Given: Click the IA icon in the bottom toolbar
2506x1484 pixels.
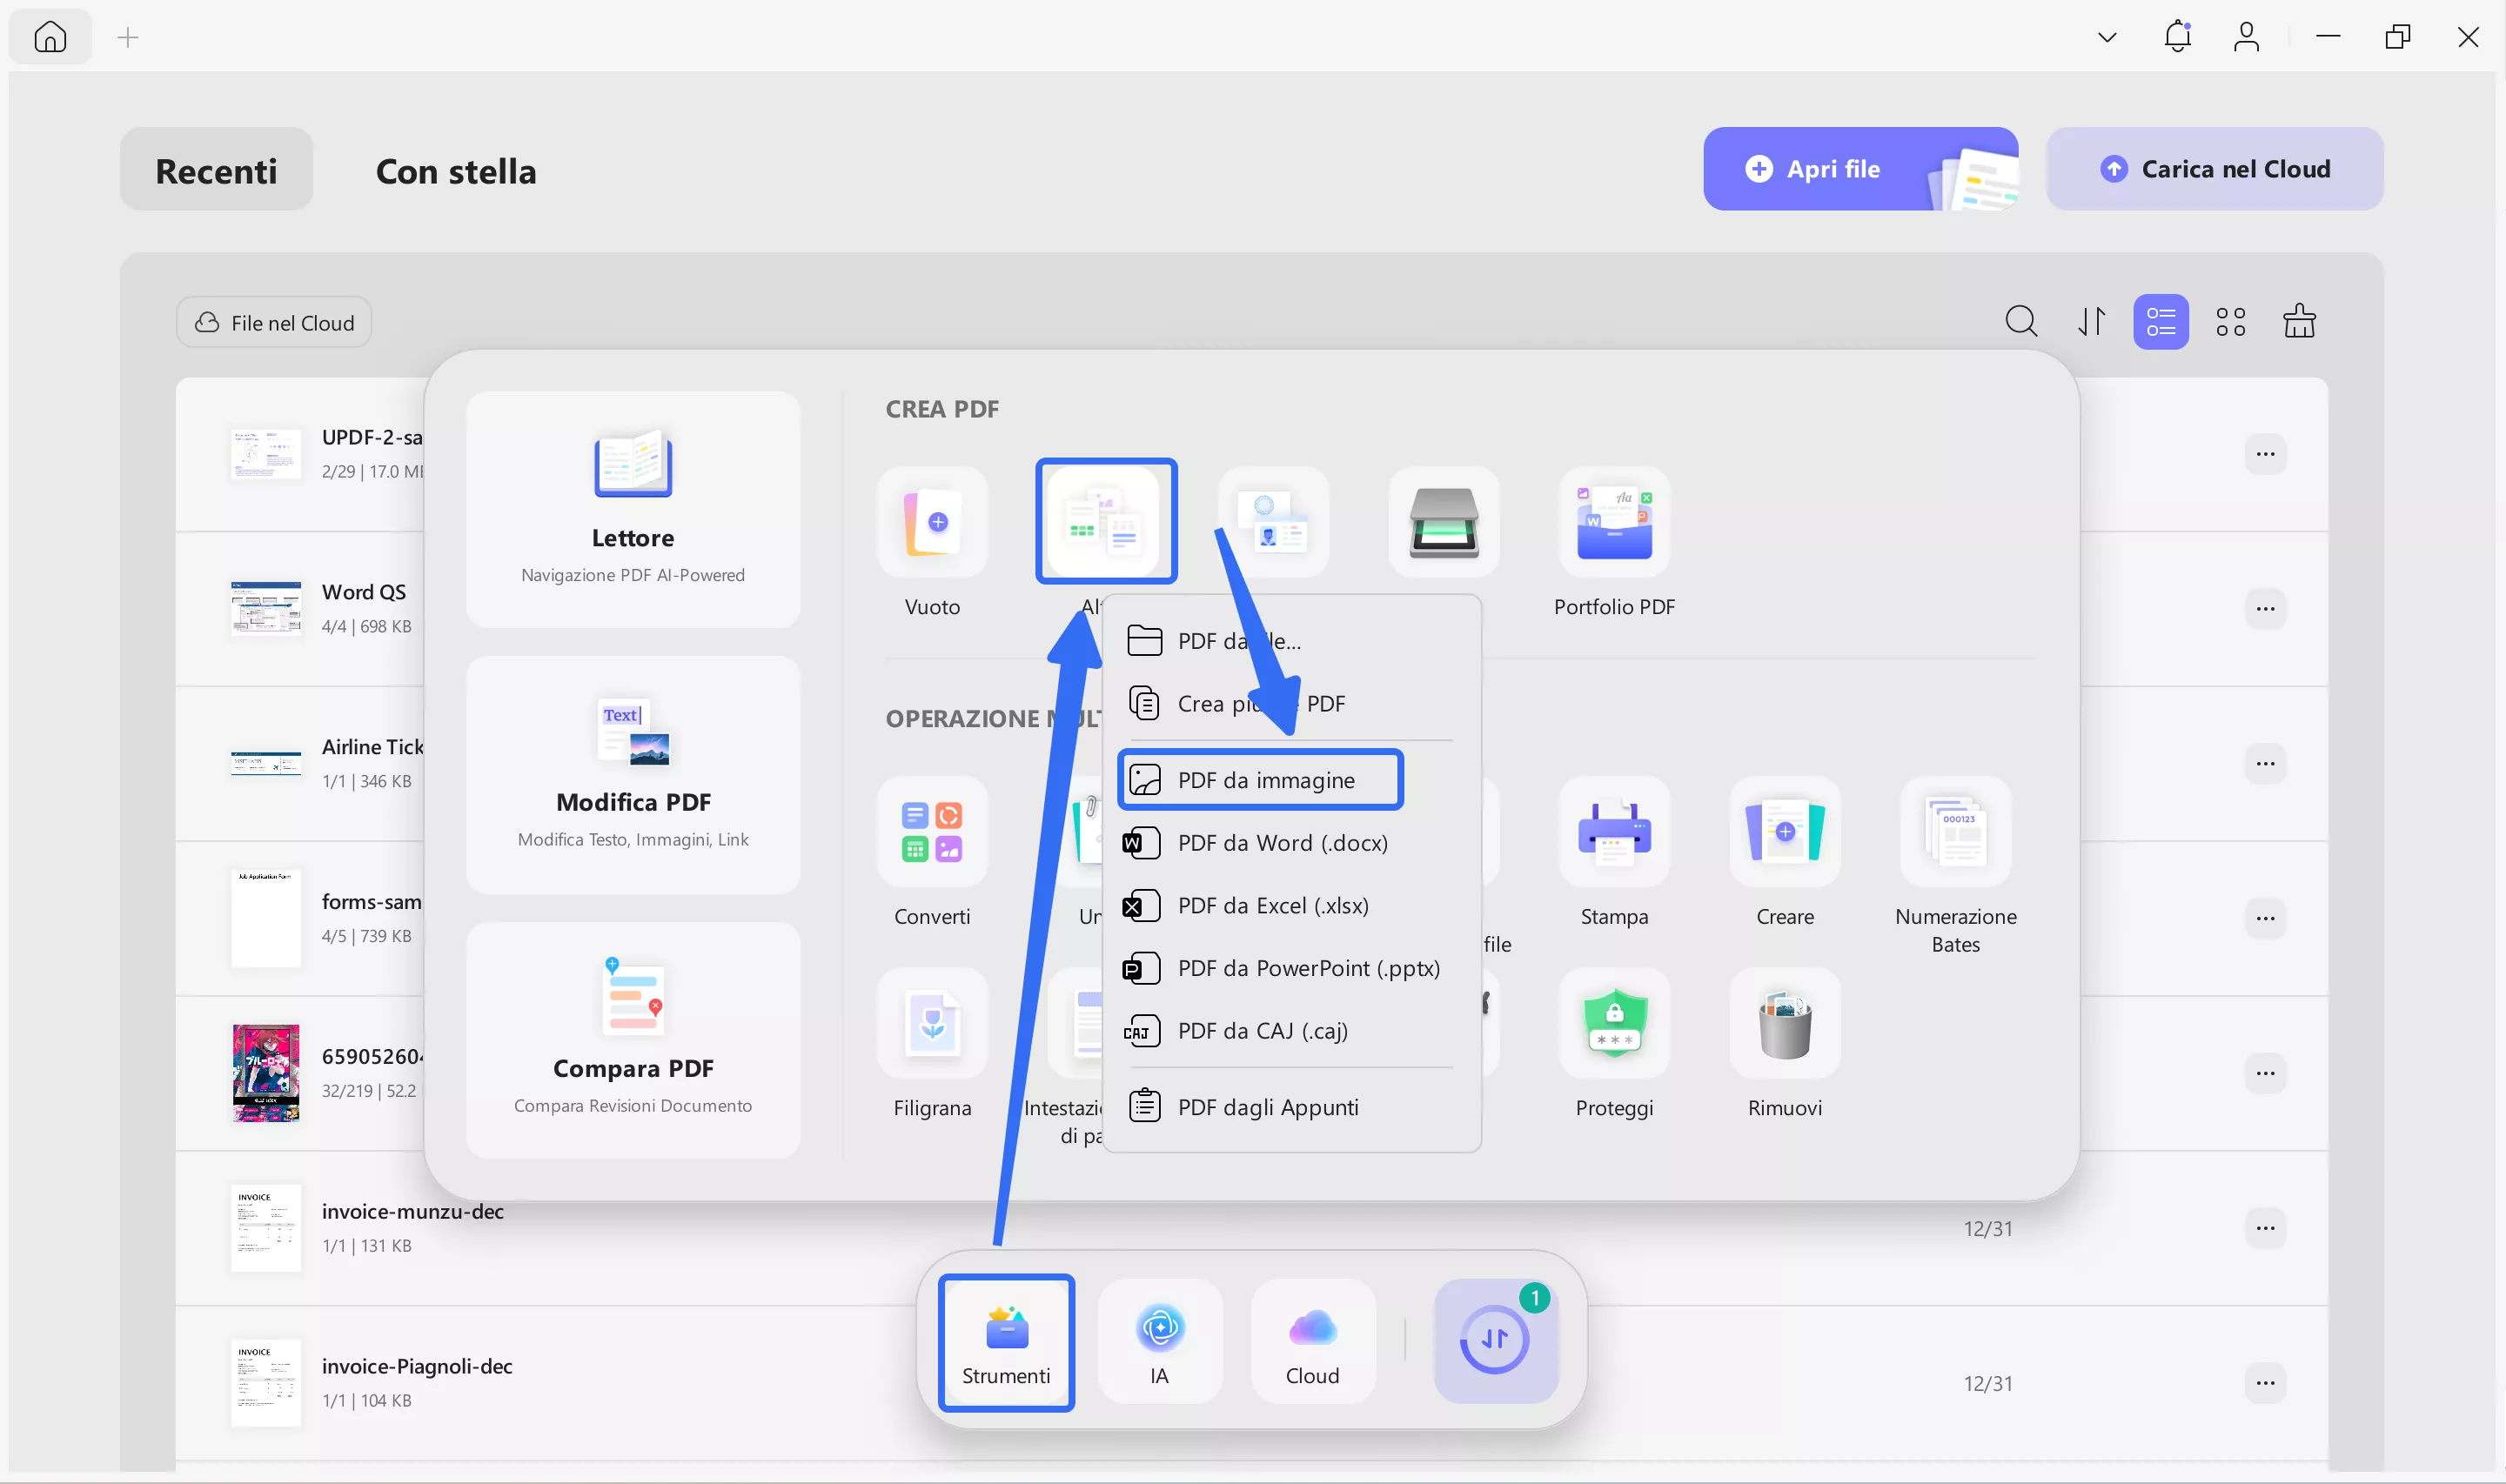Looking at the screenshot, I should (1159, 1341).
